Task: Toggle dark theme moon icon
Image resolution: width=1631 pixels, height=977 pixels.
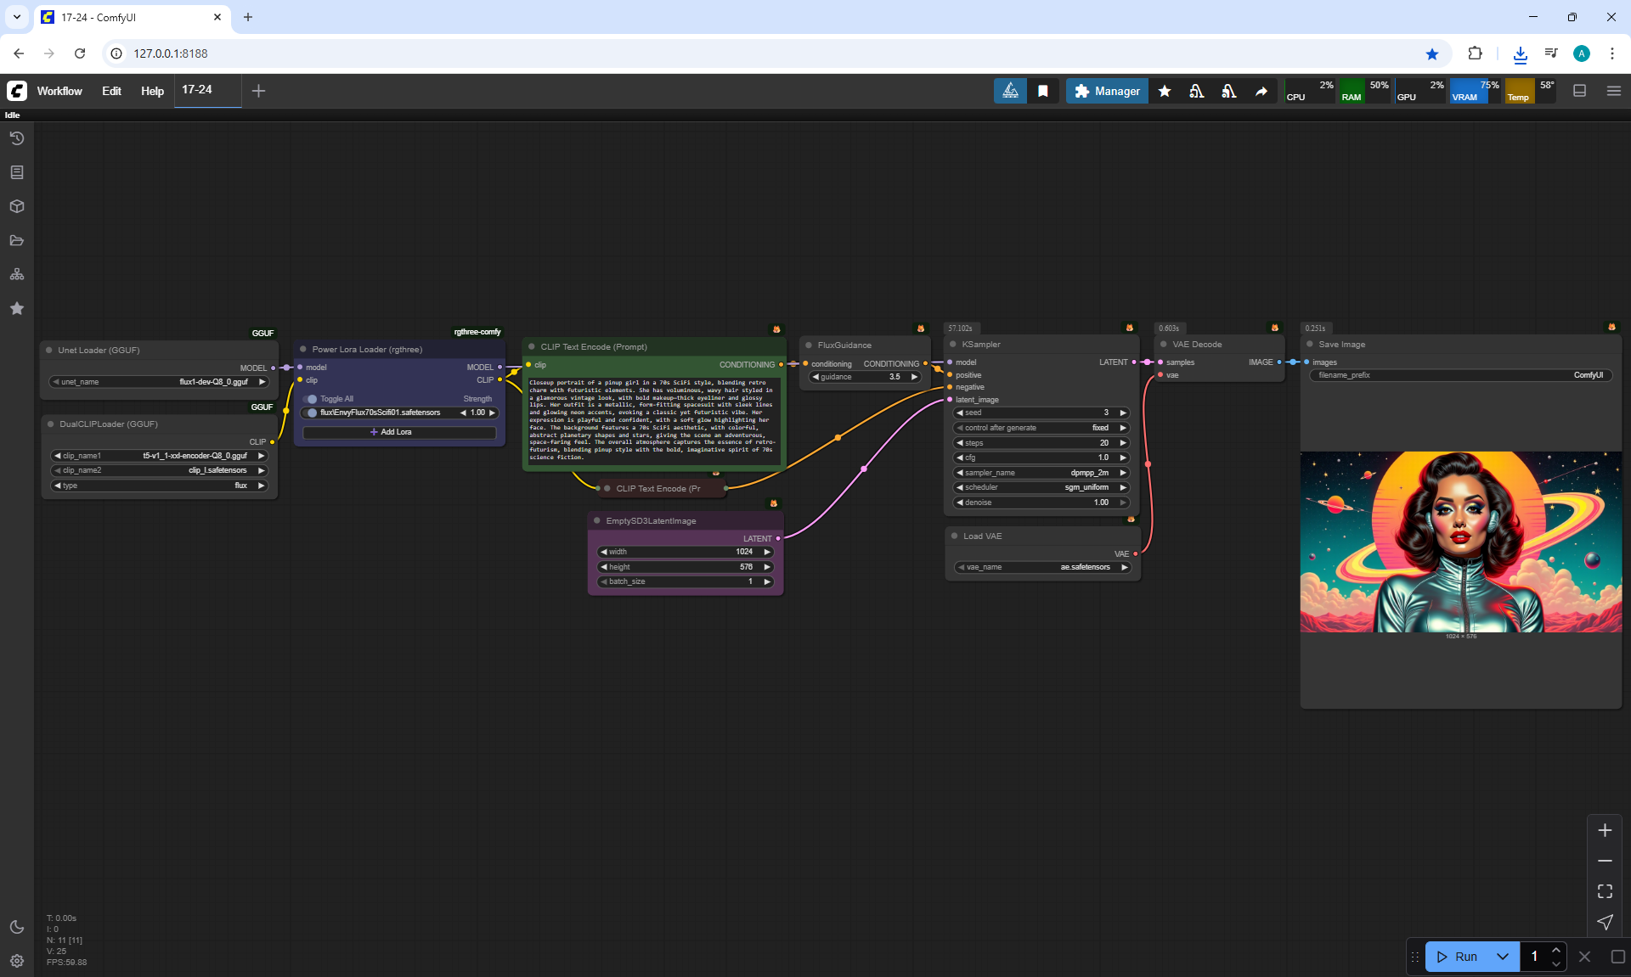Action: click(17, 927)
